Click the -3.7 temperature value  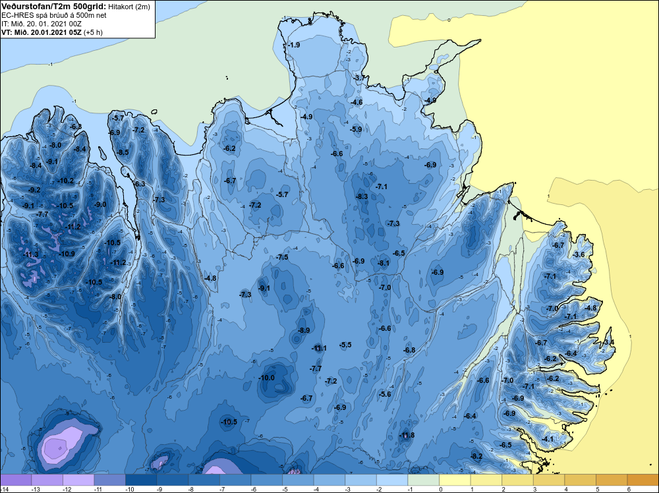[359, 78]
